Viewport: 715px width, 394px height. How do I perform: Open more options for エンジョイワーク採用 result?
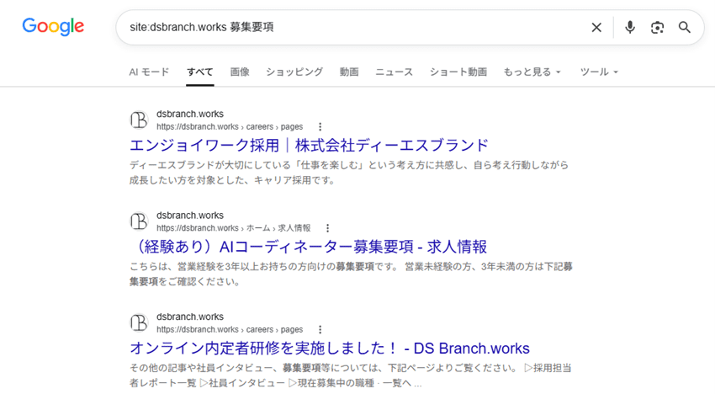tap(320, 126)
